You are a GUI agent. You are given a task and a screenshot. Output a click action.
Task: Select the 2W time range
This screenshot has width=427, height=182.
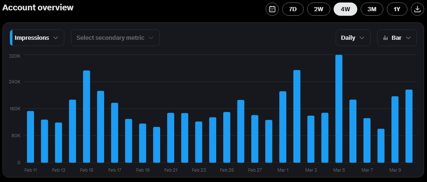[319, 9]
